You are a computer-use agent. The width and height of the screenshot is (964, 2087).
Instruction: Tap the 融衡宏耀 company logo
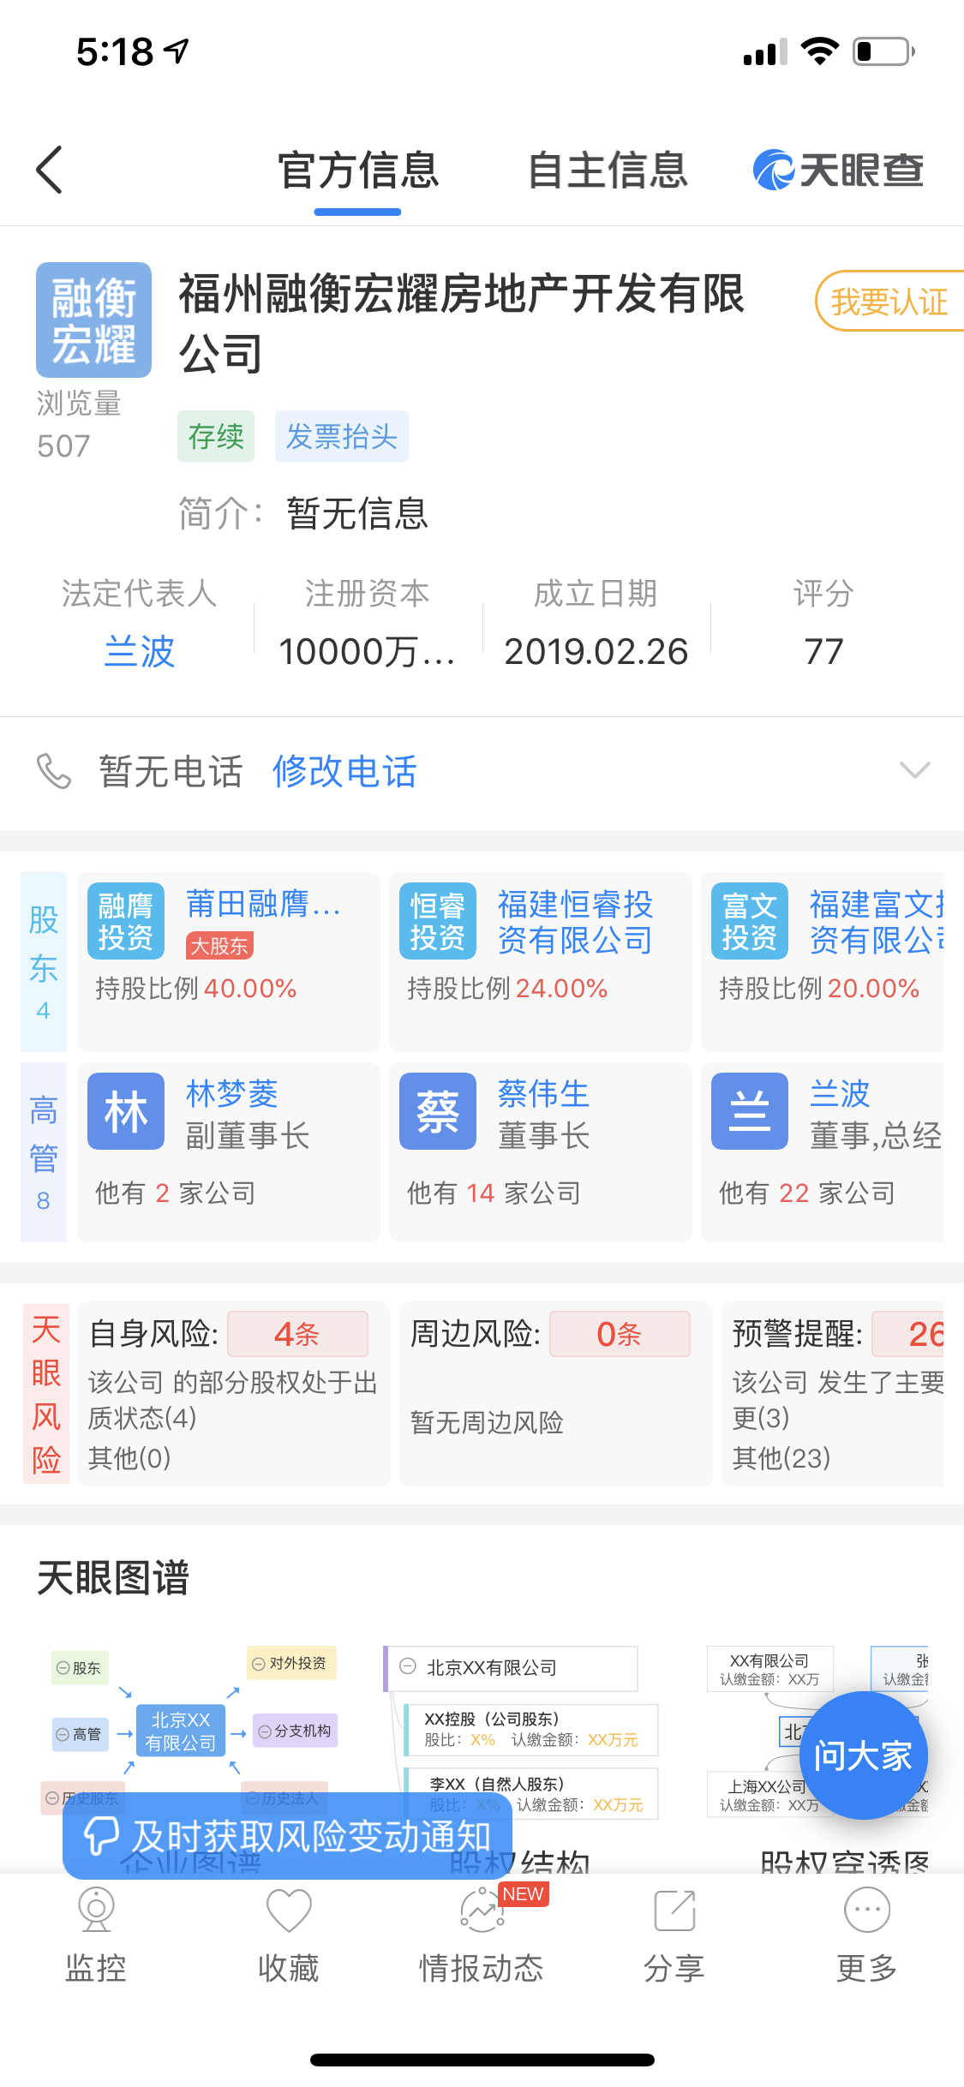coord(93,320)
